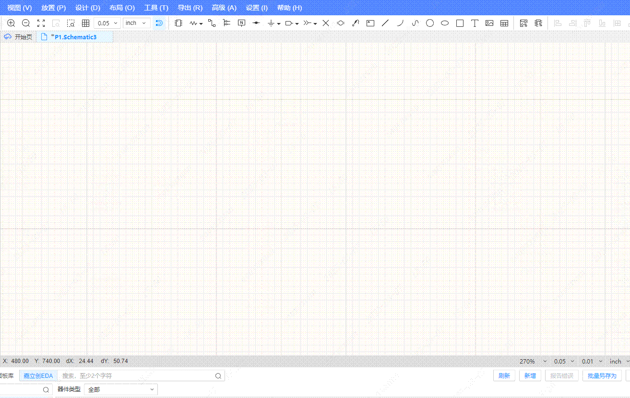Toggle the grid display icon
This screenshot has width=630, height=398.
click(x=85, y=23)
